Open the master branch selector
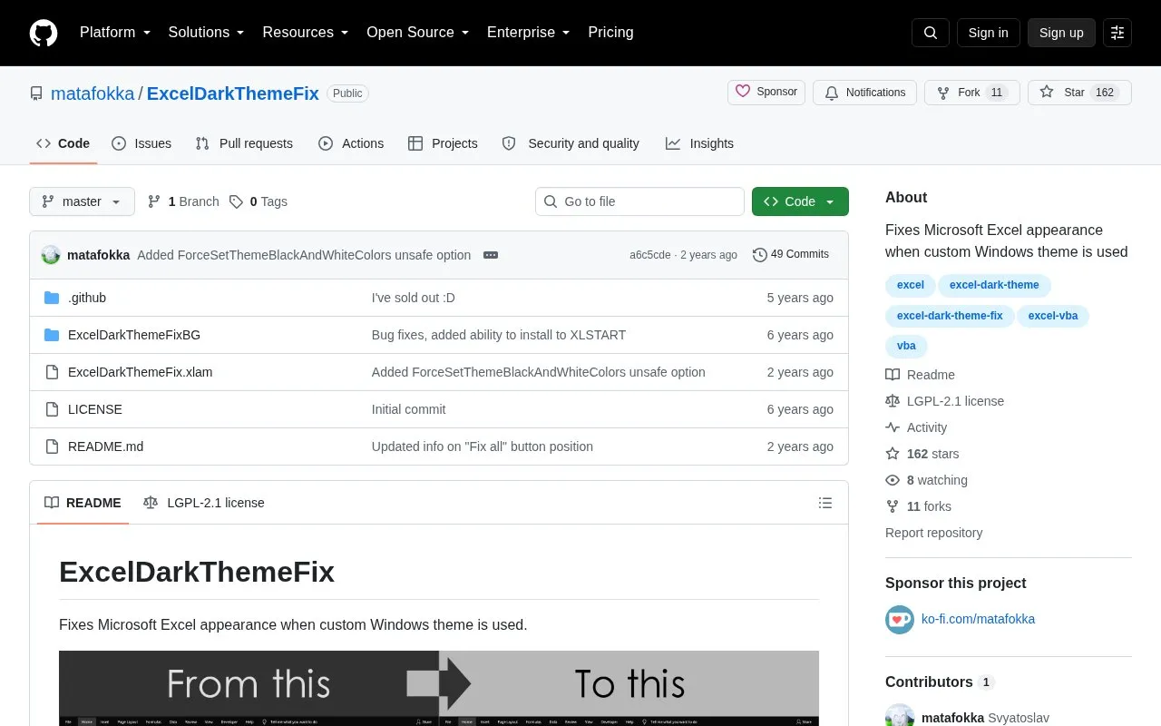This screenshot has width=1161, height=726. click(82, 201)
